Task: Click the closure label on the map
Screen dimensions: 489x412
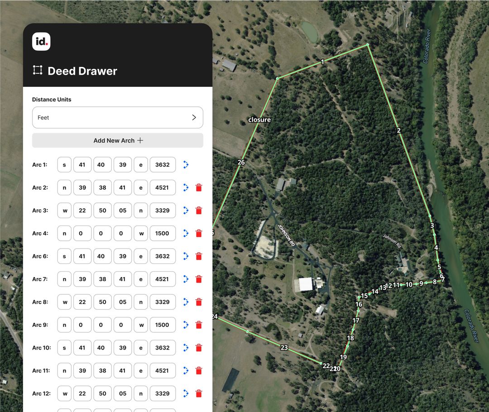Action: (259, 120)
